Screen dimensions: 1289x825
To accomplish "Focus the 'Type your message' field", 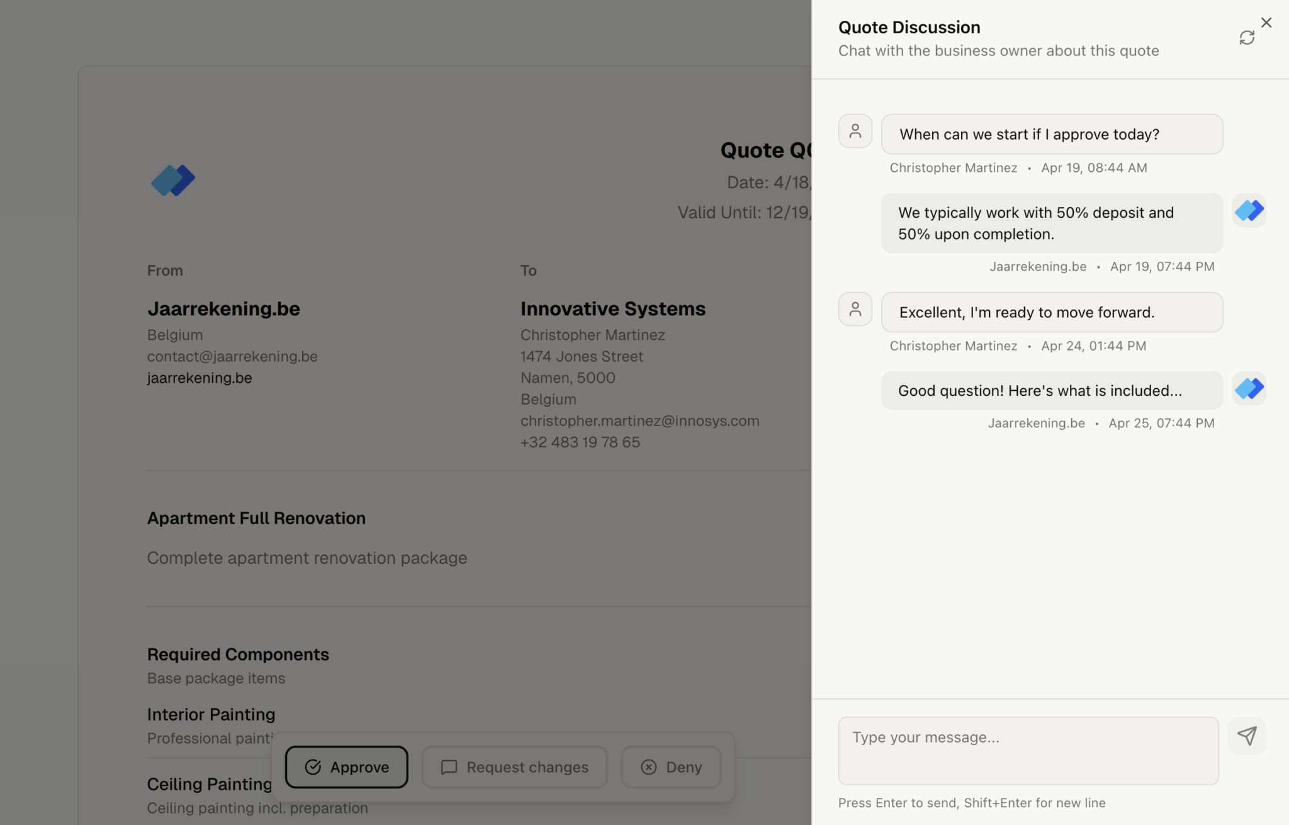I will [1028, 750].
